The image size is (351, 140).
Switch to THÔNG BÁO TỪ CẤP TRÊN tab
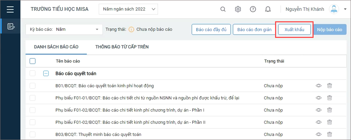pyautogui.click(x=122, y=47)
